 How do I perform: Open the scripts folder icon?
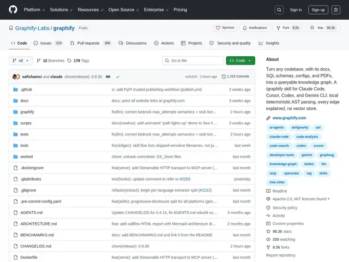15,123
